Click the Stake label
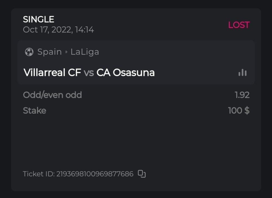Screen dimensions: 272x198 pyautogui.click(x=35, y=111)
